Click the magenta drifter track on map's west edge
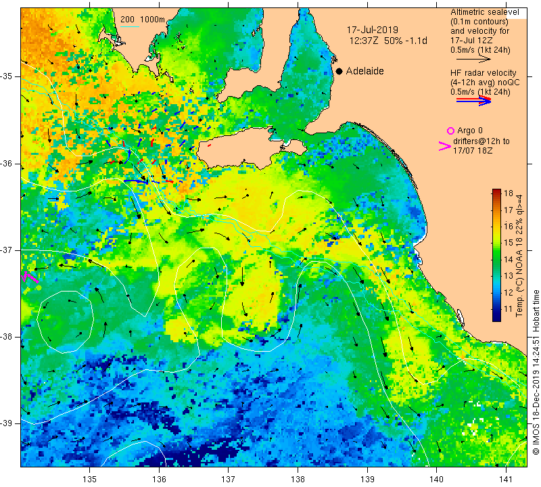The width and height of the screenshot is (541, 487). 30,277
